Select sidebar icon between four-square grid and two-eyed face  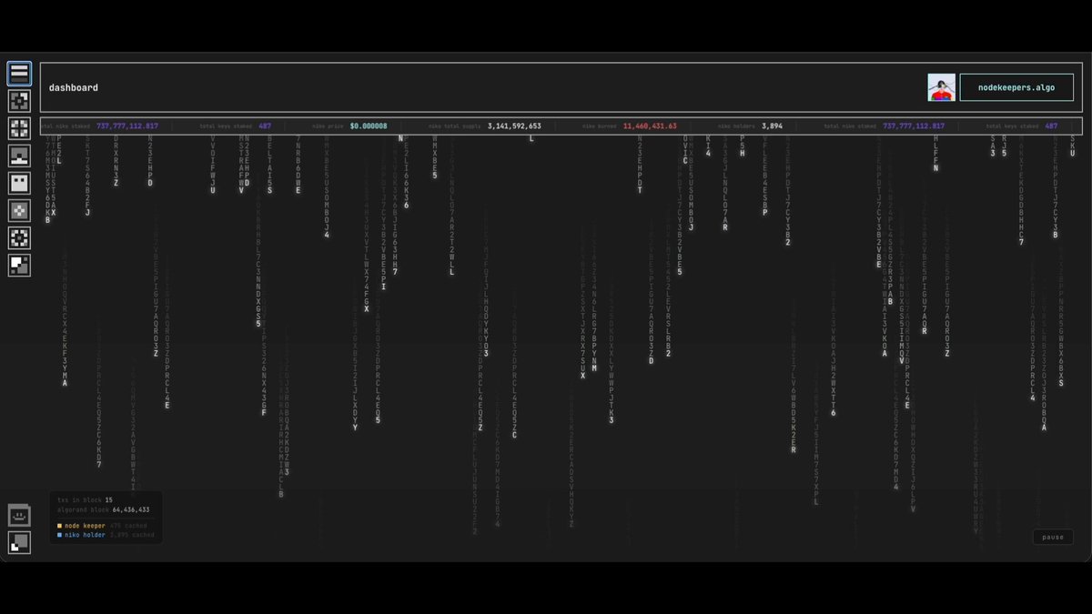[19, 156]
